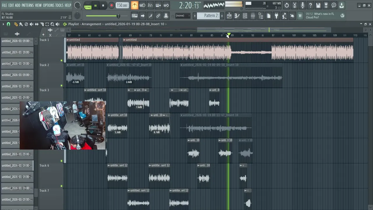Select the mute tool

(31, 24)
